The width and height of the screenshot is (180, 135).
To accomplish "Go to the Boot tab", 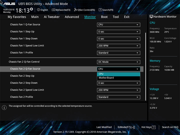I will point(104,17).
